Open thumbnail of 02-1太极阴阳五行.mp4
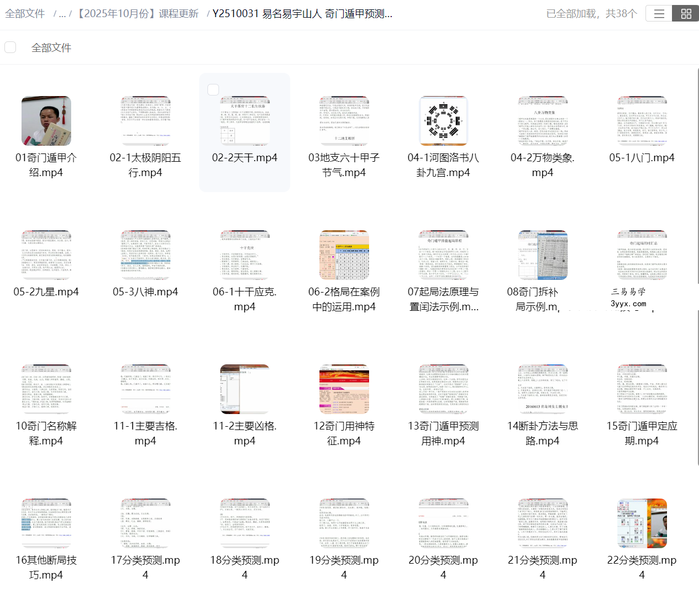 [146, 121]
